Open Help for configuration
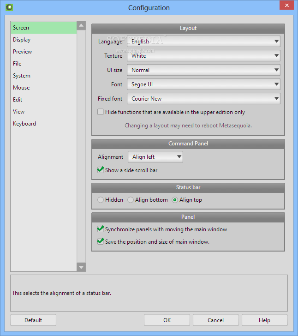The image size is (298, 336). [x=265, y=320]
